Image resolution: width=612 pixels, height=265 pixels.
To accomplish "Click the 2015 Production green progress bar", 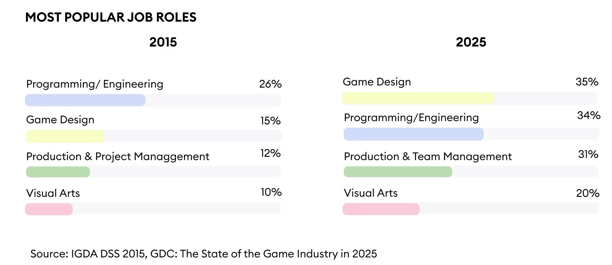I will [58, 172].
